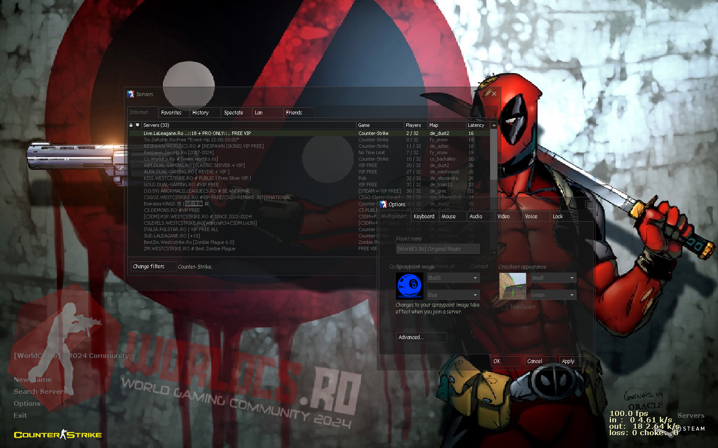Select the Multiplayer tab in Options
The width and height of the screenshot is (718, 448).
(394, 216)
